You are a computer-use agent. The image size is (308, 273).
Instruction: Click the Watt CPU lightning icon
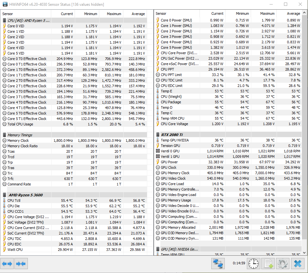(4, 249)
